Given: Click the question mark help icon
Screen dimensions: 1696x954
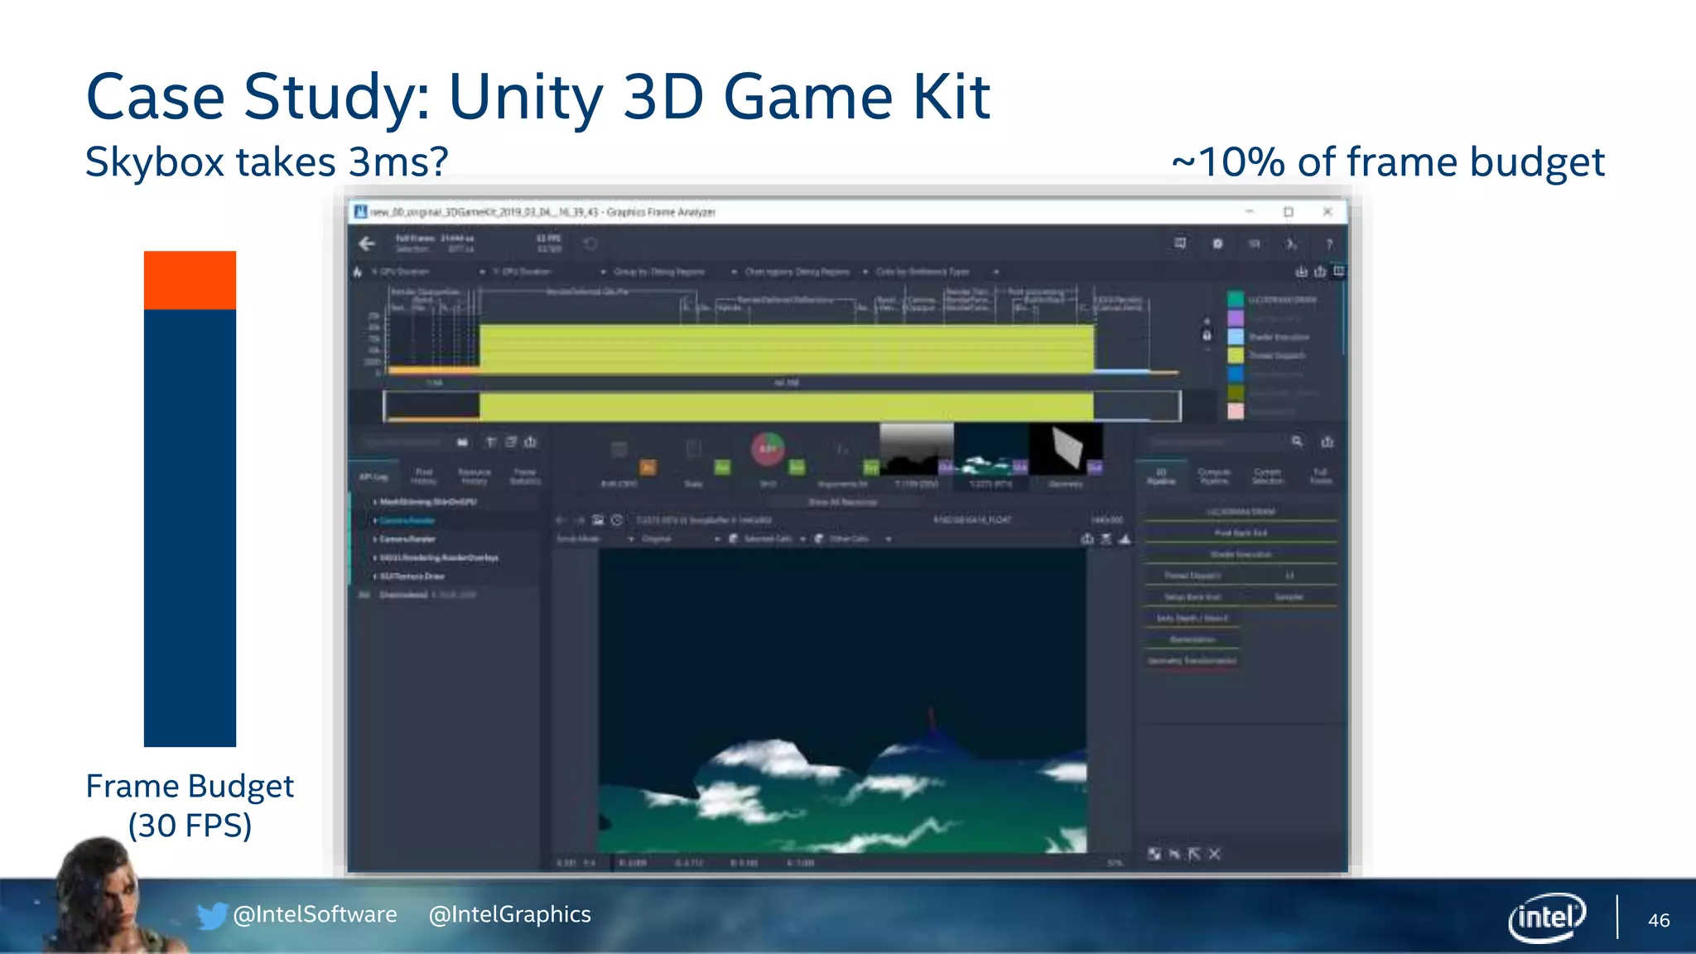Looking at the screenshot, I should (x=1329, y=243).
